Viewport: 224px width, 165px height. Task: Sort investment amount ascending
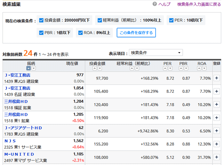95,68
